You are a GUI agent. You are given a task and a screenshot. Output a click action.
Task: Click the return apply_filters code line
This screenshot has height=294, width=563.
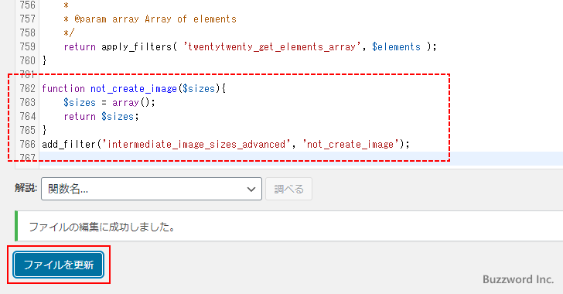coord(250,46)
